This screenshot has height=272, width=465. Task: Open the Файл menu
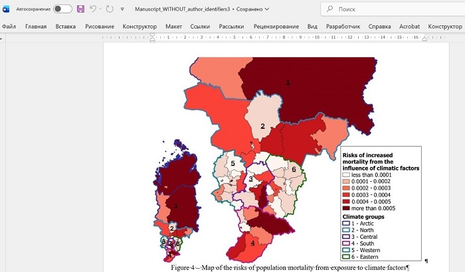coord(9,27)
